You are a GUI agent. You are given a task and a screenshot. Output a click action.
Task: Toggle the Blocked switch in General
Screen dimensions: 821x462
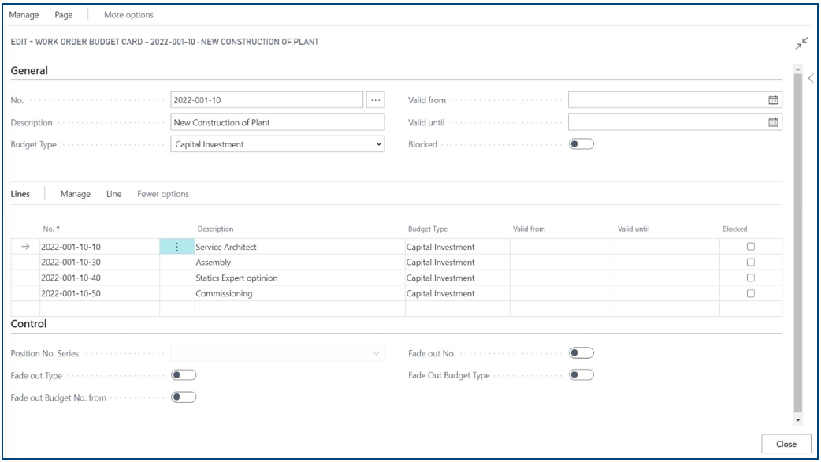581,144
